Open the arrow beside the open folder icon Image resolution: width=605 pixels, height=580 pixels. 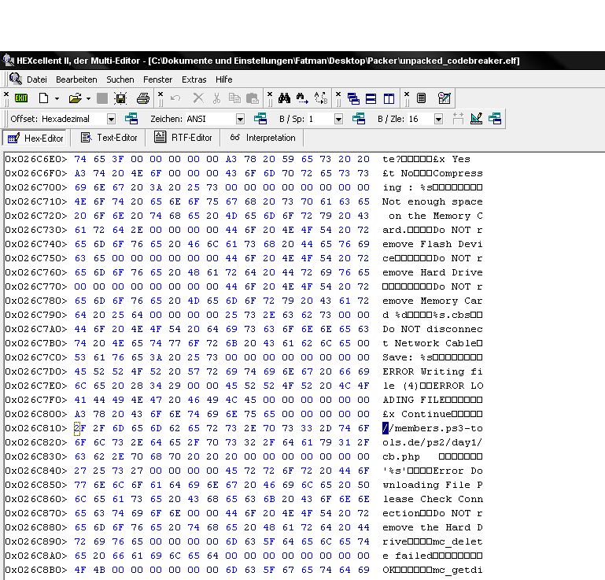click(x=88, y=99)
